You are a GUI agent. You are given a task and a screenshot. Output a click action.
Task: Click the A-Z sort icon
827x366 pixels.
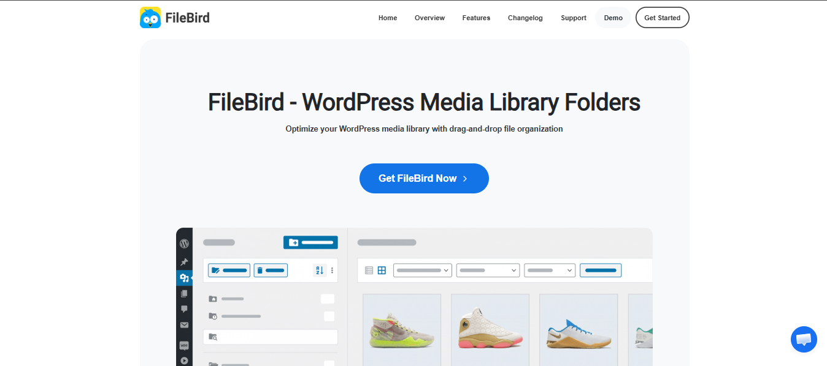(319, 270)
